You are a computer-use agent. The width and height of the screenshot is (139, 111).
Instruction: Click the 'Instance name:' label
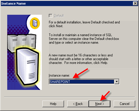tap(59, 75)
